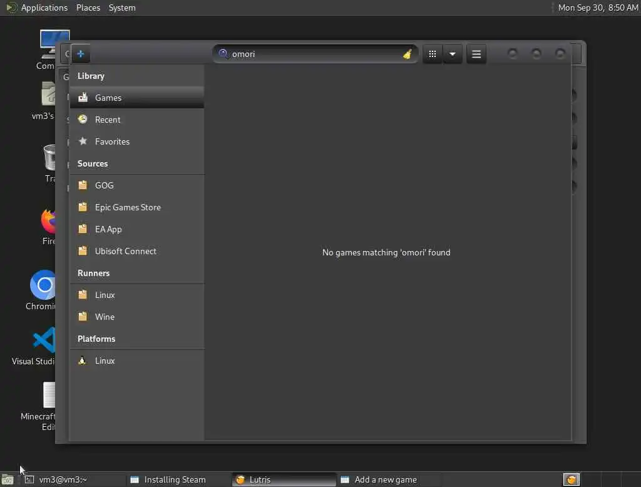This screenshot has width=641, height=487.
Task: Click the Library section header
Action: click(91, 76)
